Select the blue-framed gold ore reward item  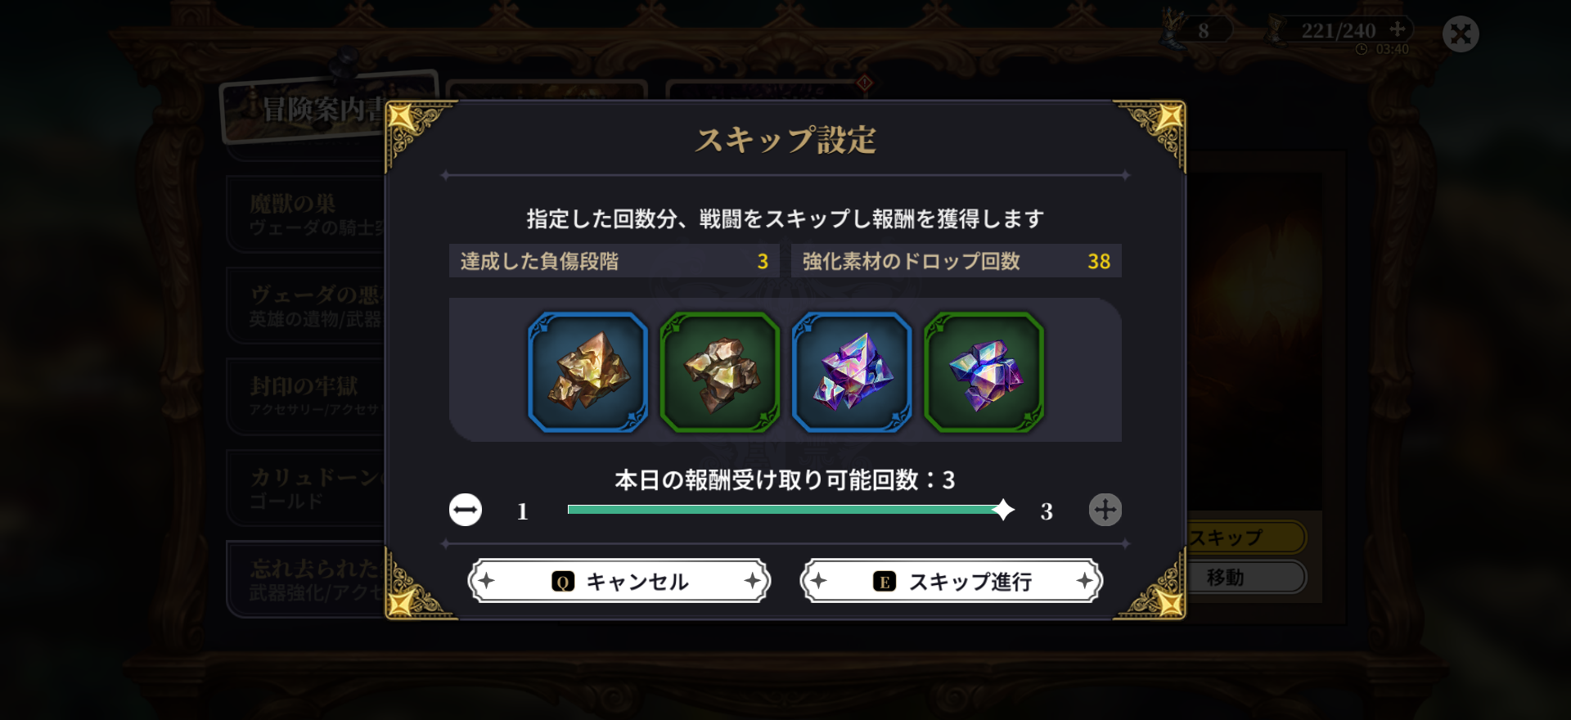[588, 372]
